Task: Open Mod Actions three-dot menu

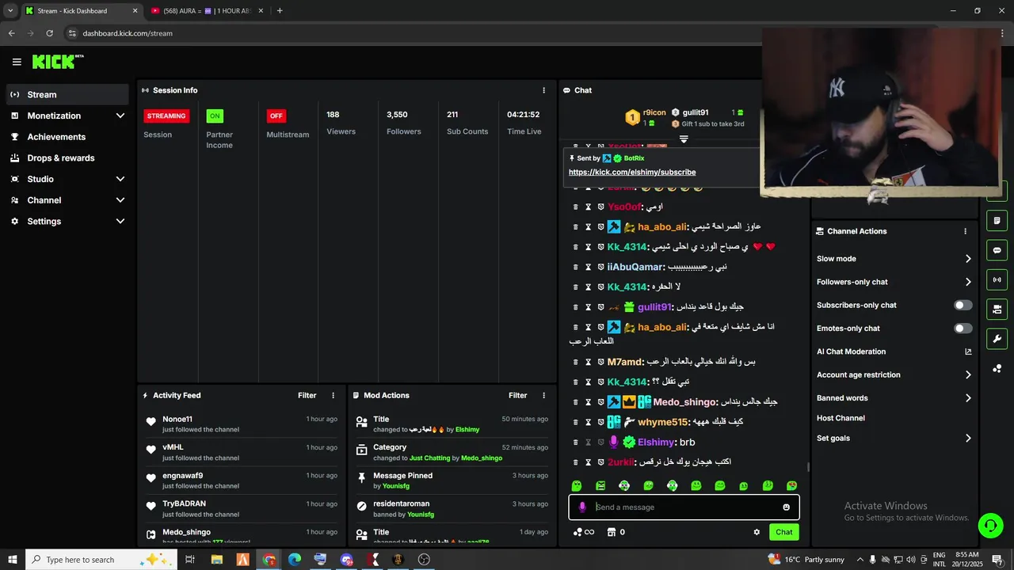Action: coord(543,395)
